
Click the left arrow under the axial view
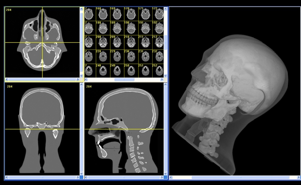tap(7, 80)
